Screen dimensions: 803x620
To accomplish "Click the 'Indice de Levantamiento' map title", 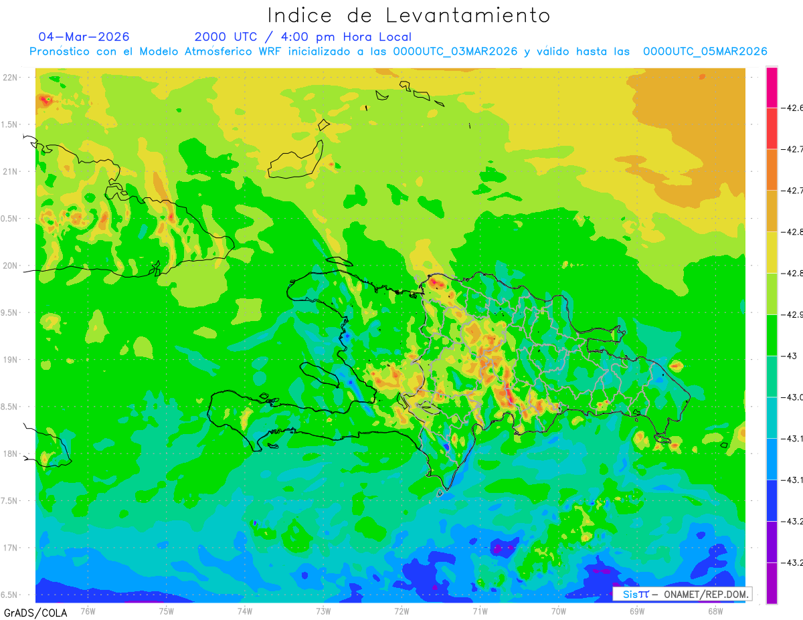I will (409, 15).
